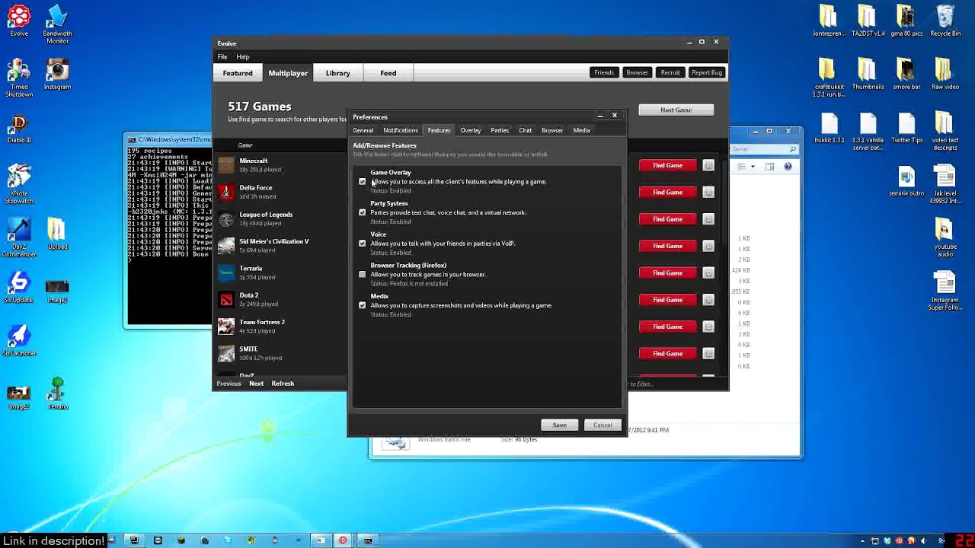The image size is (975, 548).
Task: Click the Delta Force game icon
Action: 226,192
